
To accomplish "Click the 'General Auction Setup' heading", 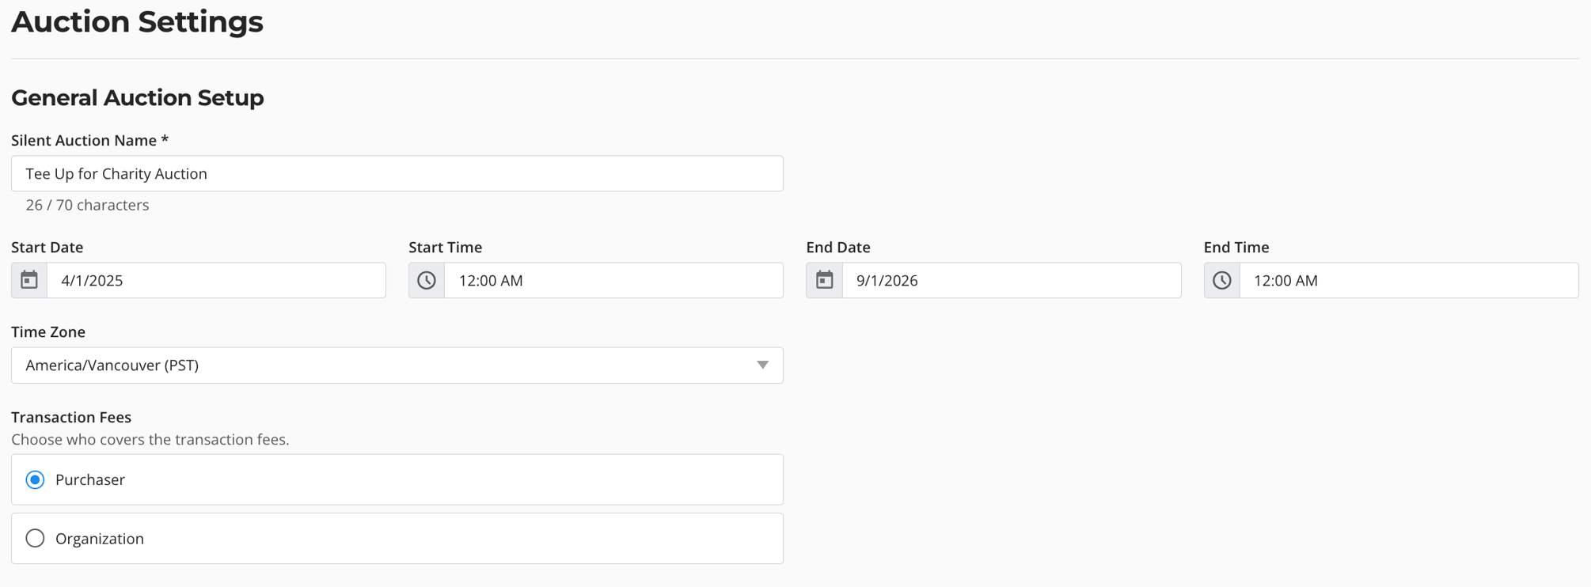I will [138, 98].
